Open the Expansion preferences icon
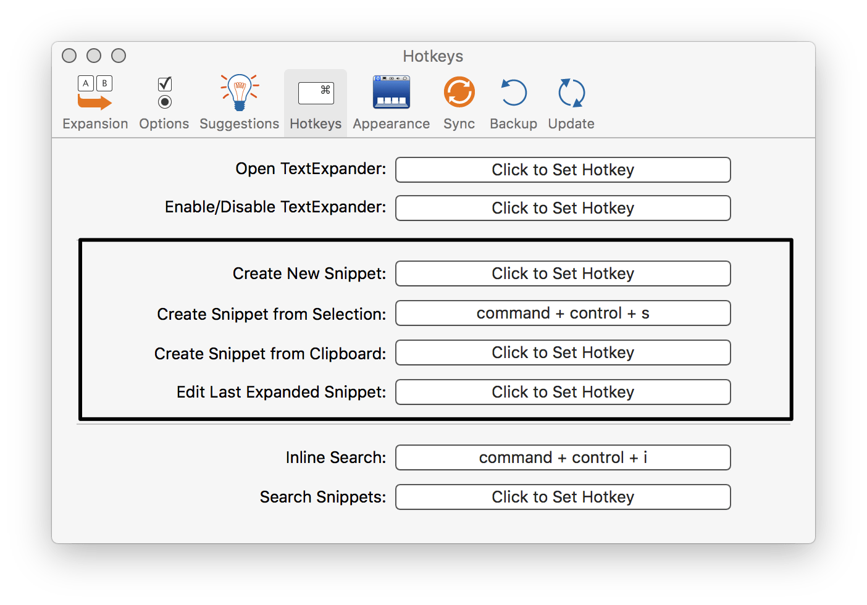Screen dimensions: 867x605 point(94,93)
